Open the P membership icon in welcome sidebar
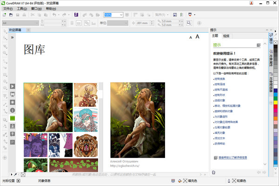The image size is (279, 186). coord(13,142)
